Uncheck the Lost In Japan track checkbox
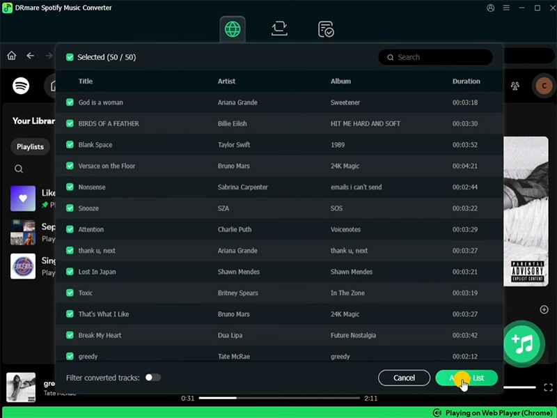 tap(70, 272)
